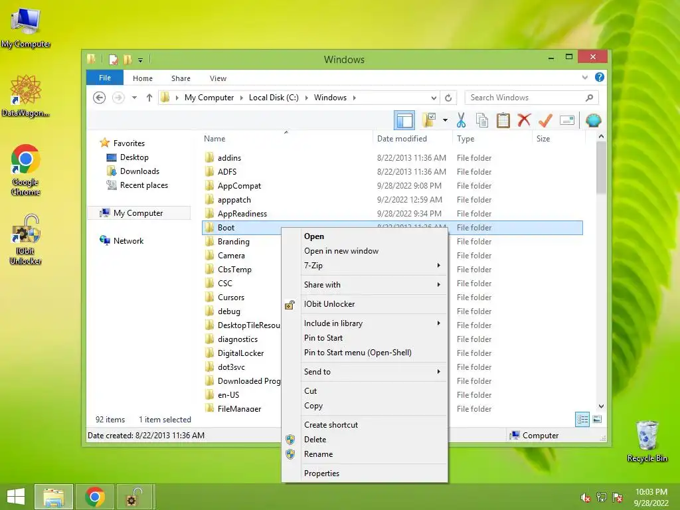This screenshot has width=680, height=510.
Task: Switch to the View ribbon tab
Action: coord(218,78)
